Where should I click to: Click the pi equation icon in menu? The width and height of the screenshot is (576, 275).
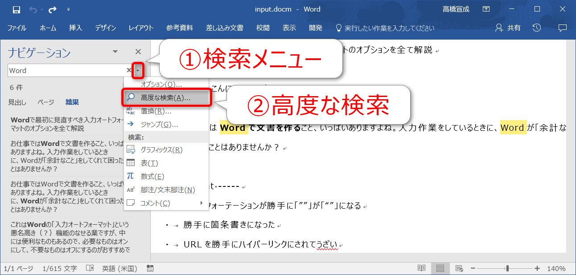tap(131, 176)
